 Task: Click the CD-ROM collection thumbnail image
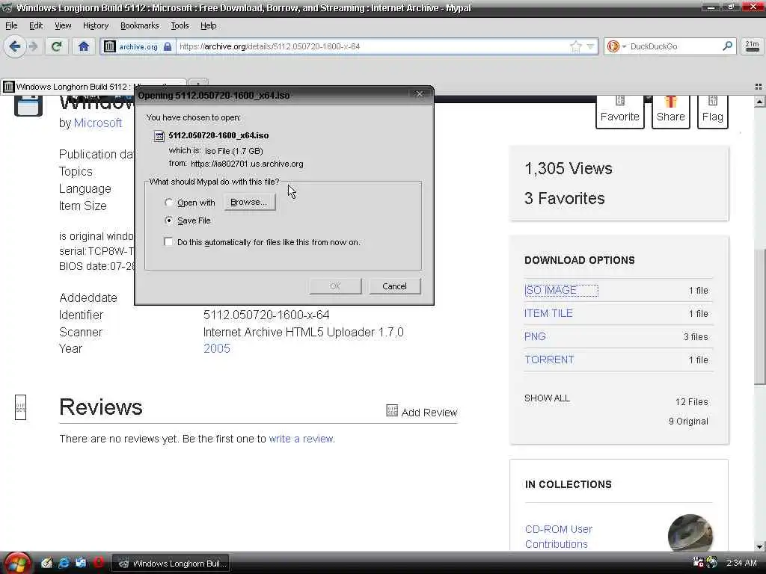point(690,532)
